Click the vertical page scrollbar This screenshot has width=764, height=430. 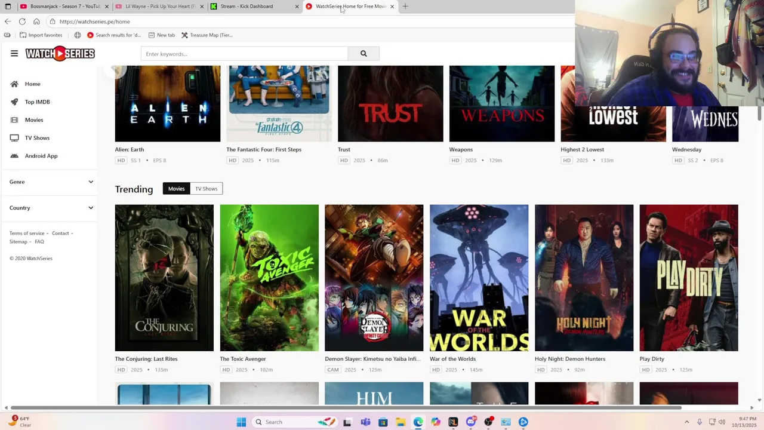[759, 113]
